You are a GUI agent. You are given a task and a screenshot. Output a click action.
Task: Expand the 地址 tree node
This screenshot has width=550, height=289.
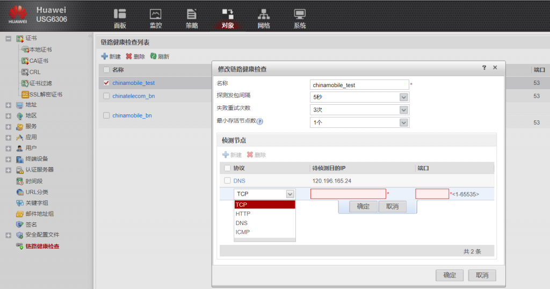pos(9,105)
